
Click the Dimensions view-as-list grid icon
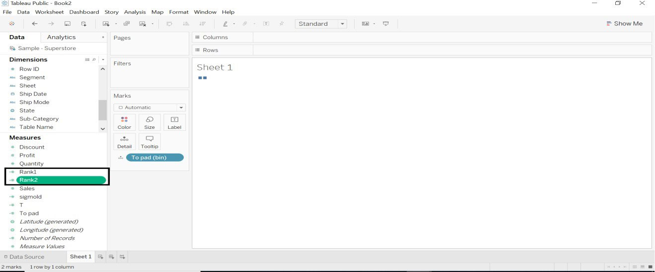87,59
